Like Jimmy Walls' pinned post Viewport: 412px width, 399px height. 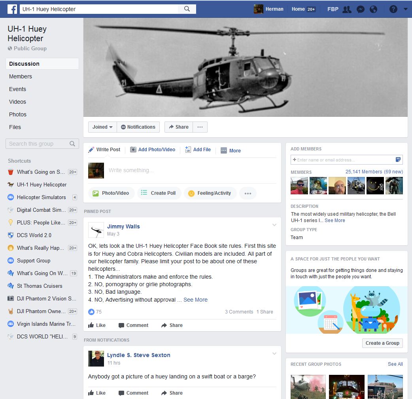(97, 325)
